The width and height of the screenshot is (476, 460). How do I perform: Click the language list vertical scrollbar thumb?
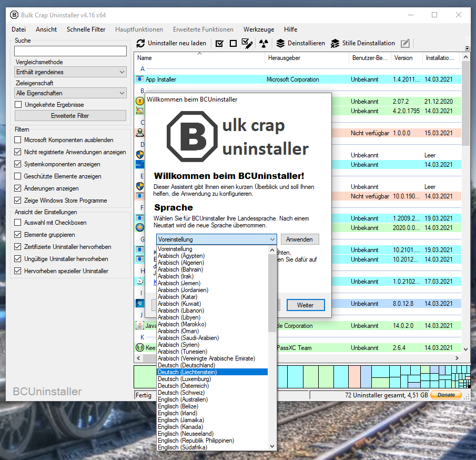click(272, 293)
